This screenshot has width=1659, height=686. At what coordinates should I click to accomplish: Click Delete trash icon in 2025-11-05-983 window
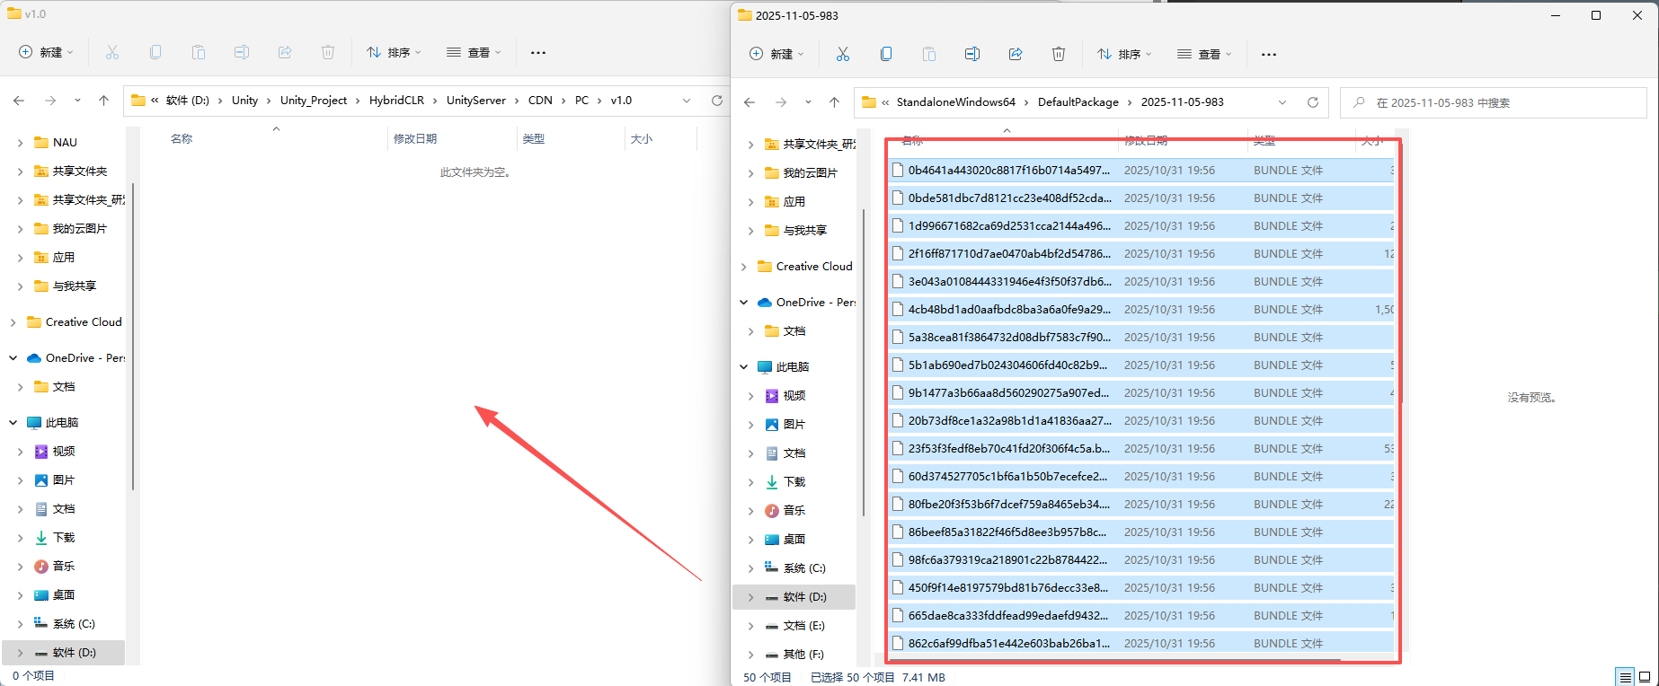click(1059, 54)
